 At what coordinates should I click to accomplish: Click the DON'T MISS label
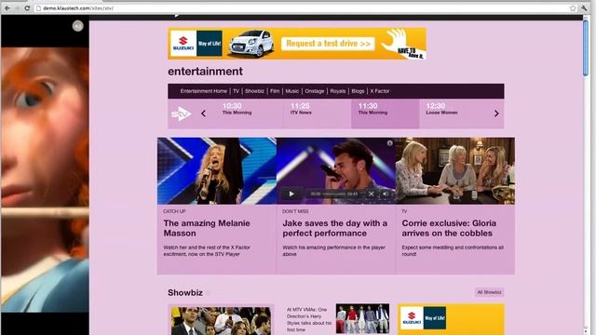(295, 211)
